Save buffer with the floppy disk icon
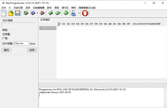Image resolution: width=167 pixels, height=108 pixels. [18, 13]
